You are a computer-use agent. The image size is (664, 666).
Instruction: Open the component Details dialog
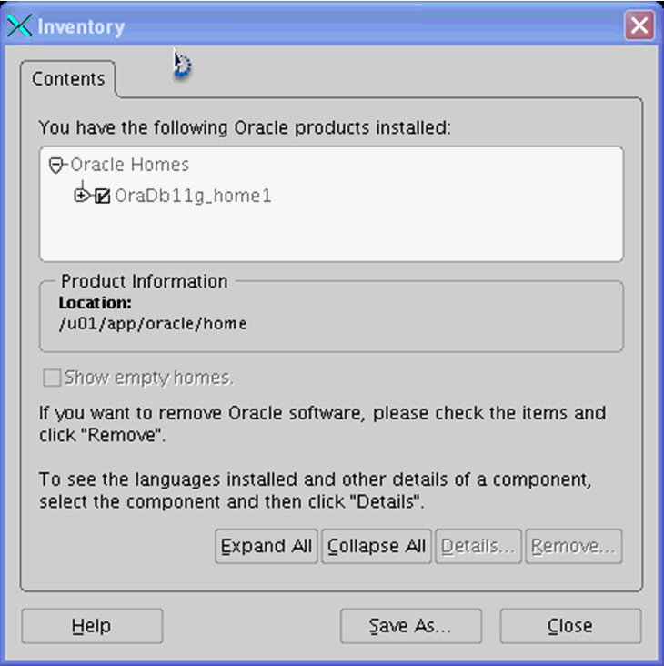478,546
